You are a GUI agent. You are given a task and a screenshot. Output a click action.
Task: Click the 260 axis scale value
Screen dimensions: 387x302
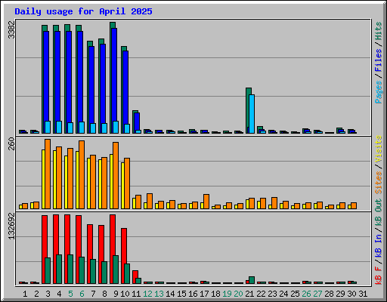point(11,143)
